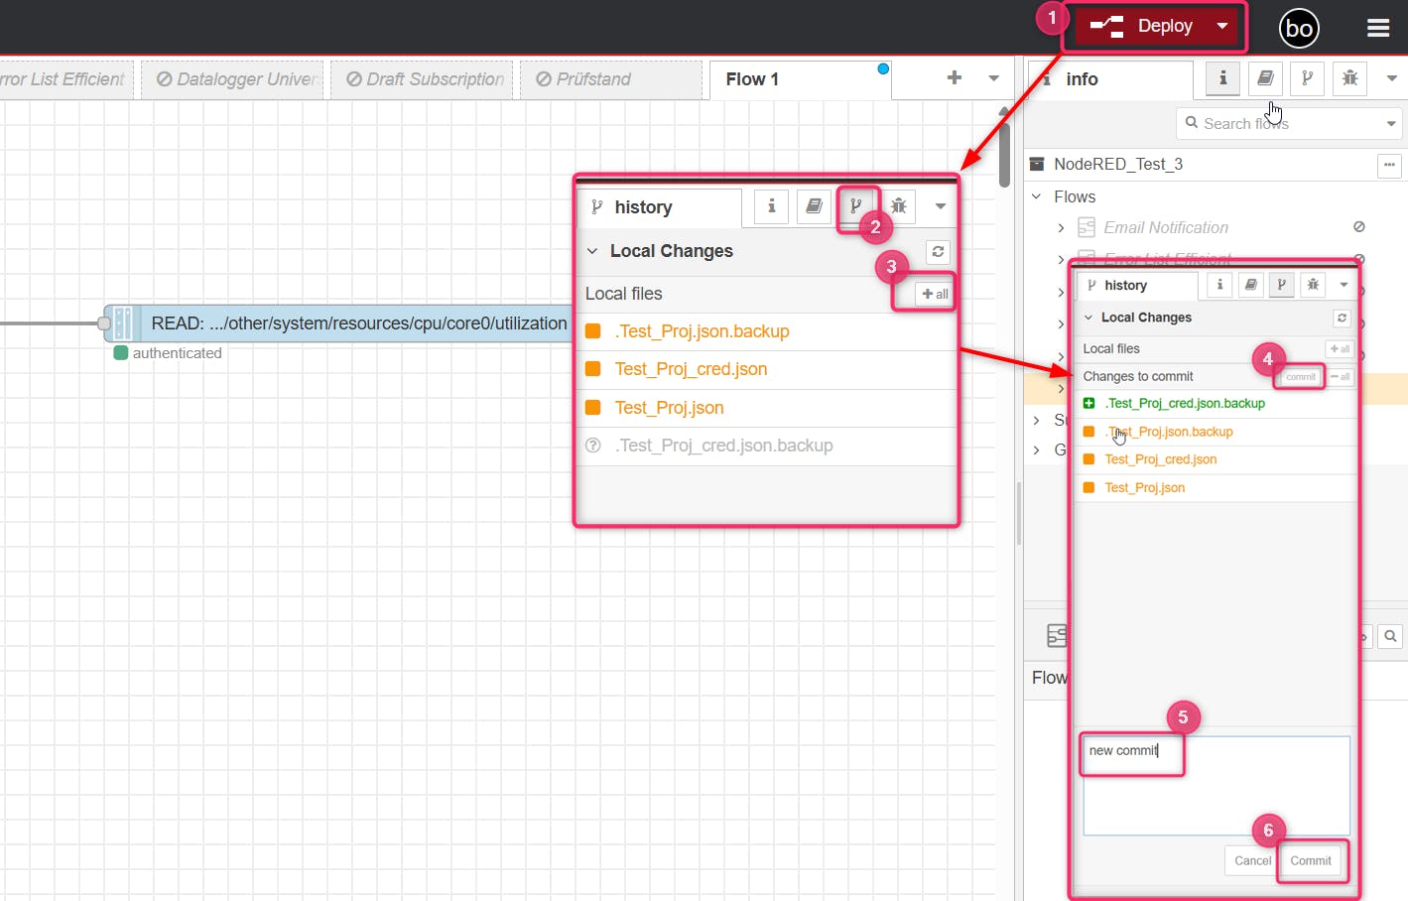Open the Search flows options dropdown
Screen dimensions: 1408x901
click(1390, 124)
